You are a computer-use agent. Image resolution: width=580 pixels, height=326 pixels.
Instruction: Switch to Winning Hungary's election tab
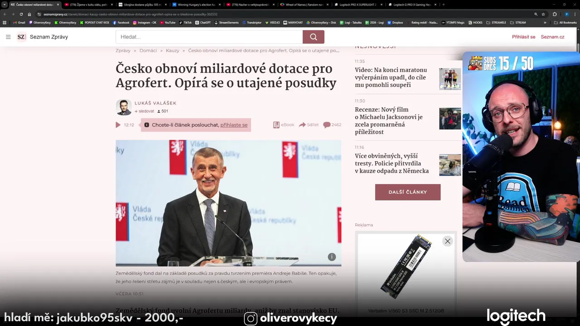click(x=196, y=5)
